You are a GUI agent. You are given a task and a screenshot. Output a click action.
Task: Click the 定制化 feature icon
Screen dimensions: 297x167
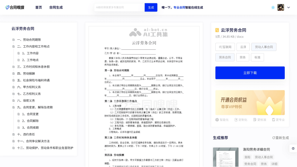click(x=236, y=120)
